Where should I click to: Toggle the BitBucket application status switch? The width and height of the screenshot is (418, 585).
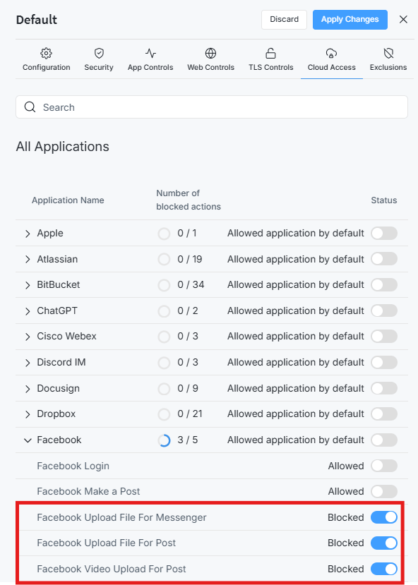click(x=384, y=284)
